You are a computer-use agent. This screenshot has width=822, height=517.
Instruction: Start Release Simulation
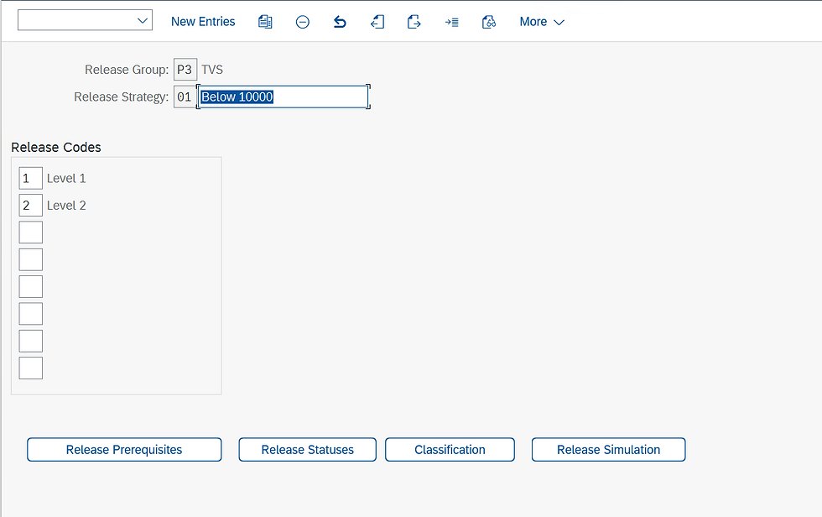[x=609, y=450]
